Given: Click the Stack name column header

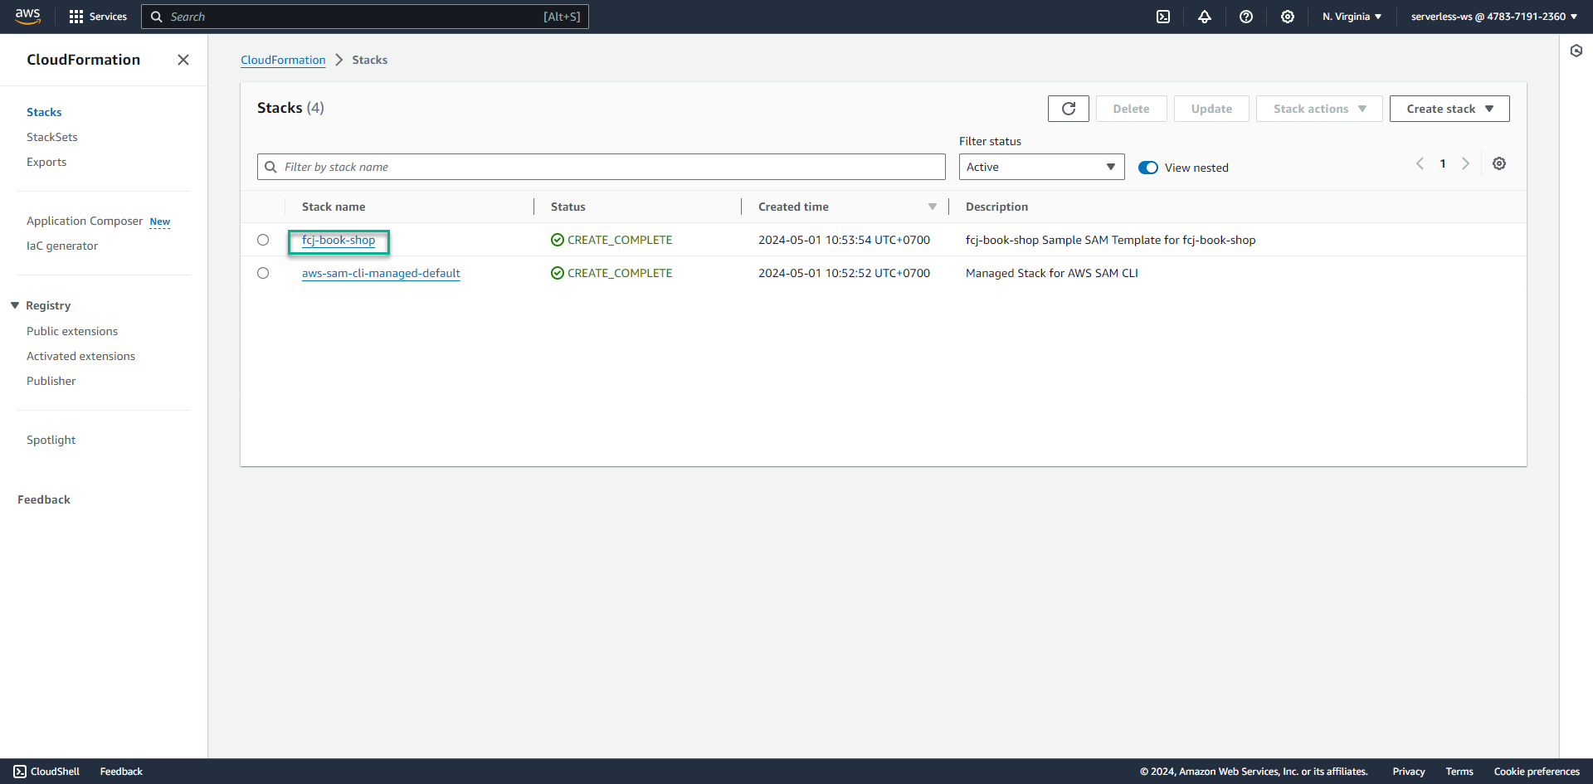Looking at the screenshot, I should 334,207.
